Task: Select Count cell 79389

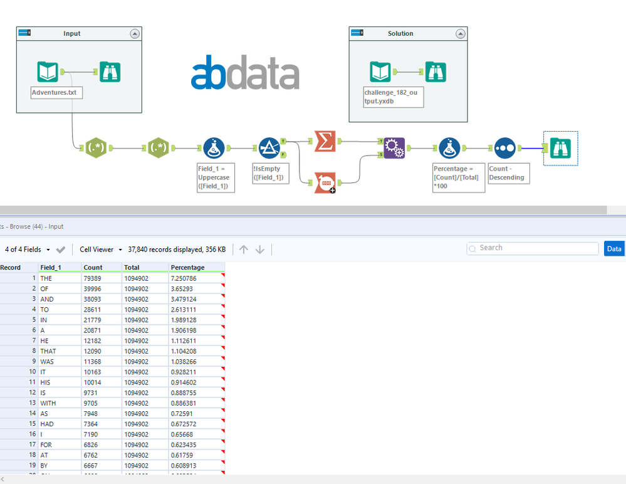Action: coord(102,278)
